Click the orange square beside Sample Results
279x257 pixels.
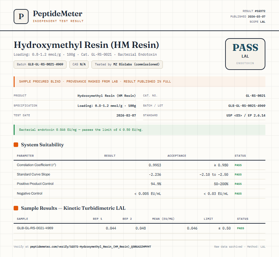click(16, 208)
